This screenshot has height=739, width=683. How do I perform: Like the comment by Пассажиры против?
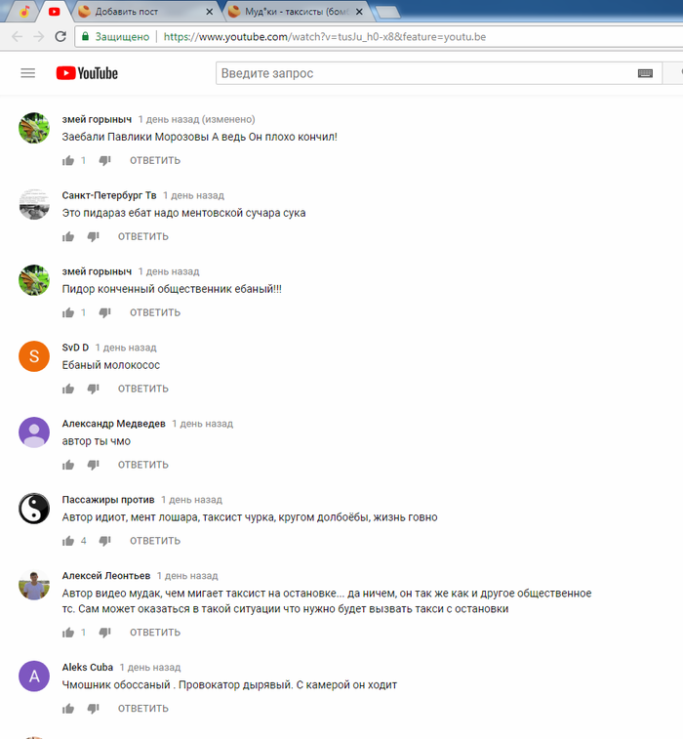pos(68,541)
